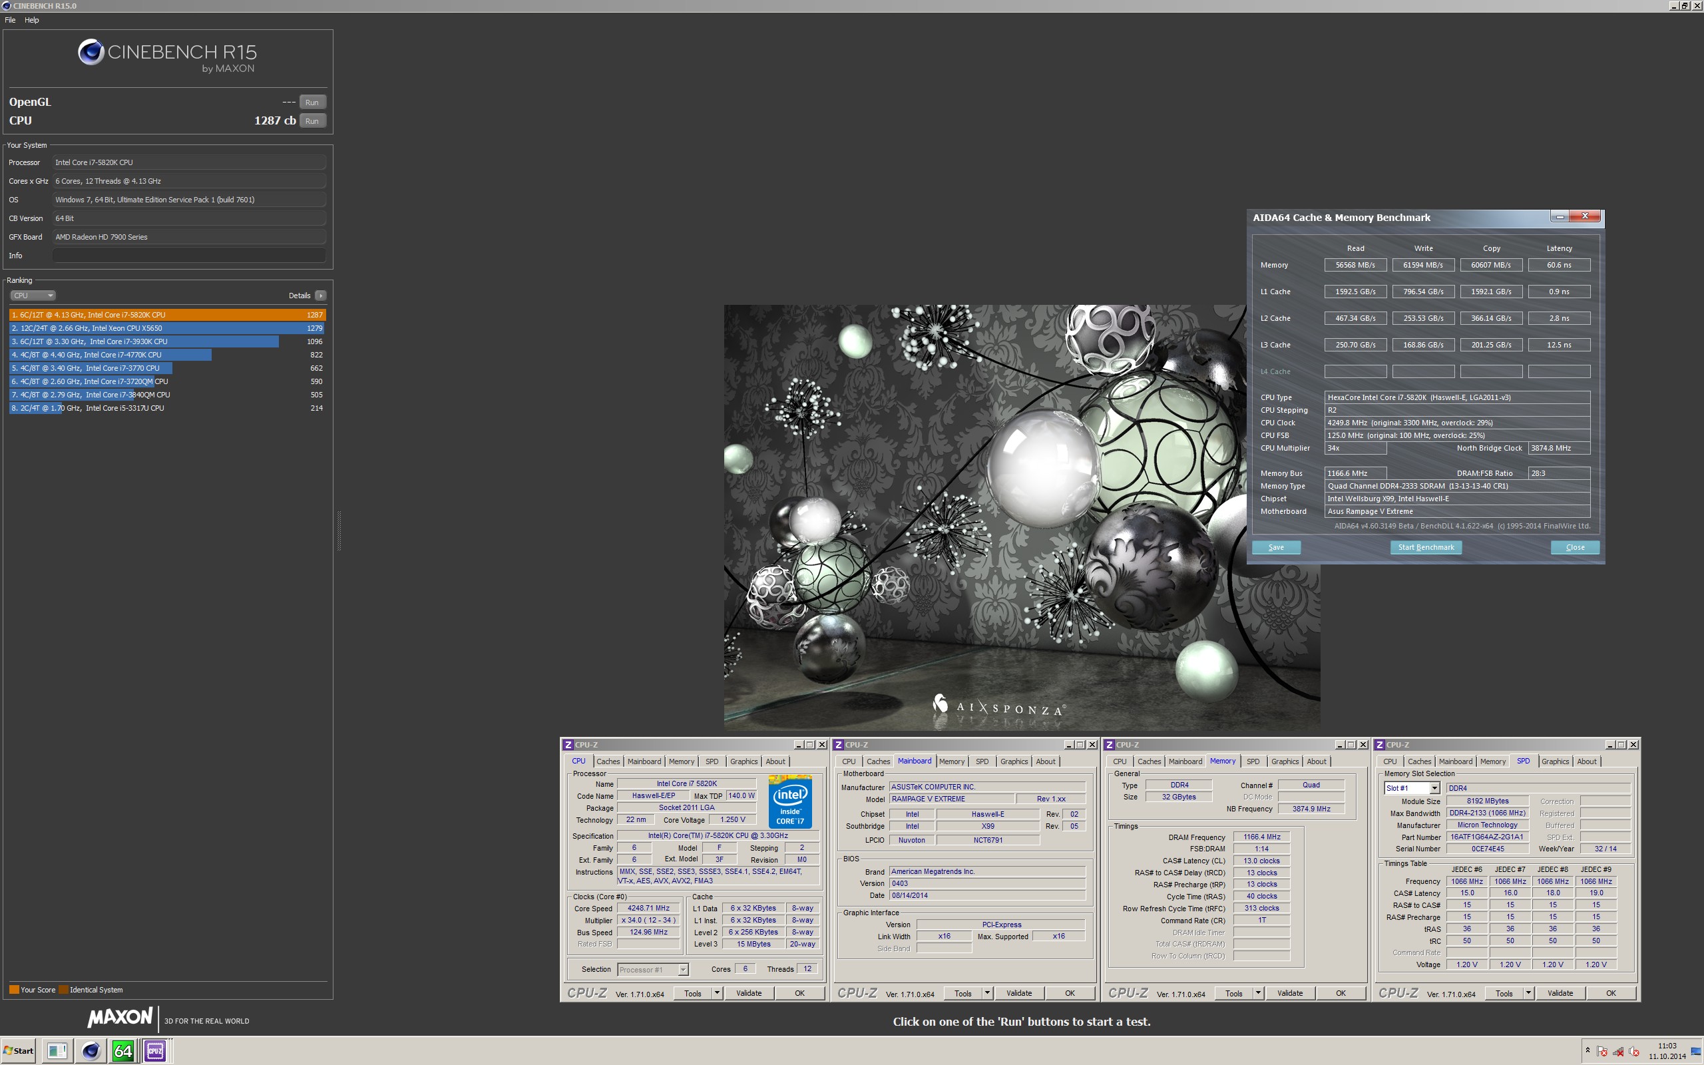Click OK in the Mainboard CPU-Z window

click(1070, 993)
